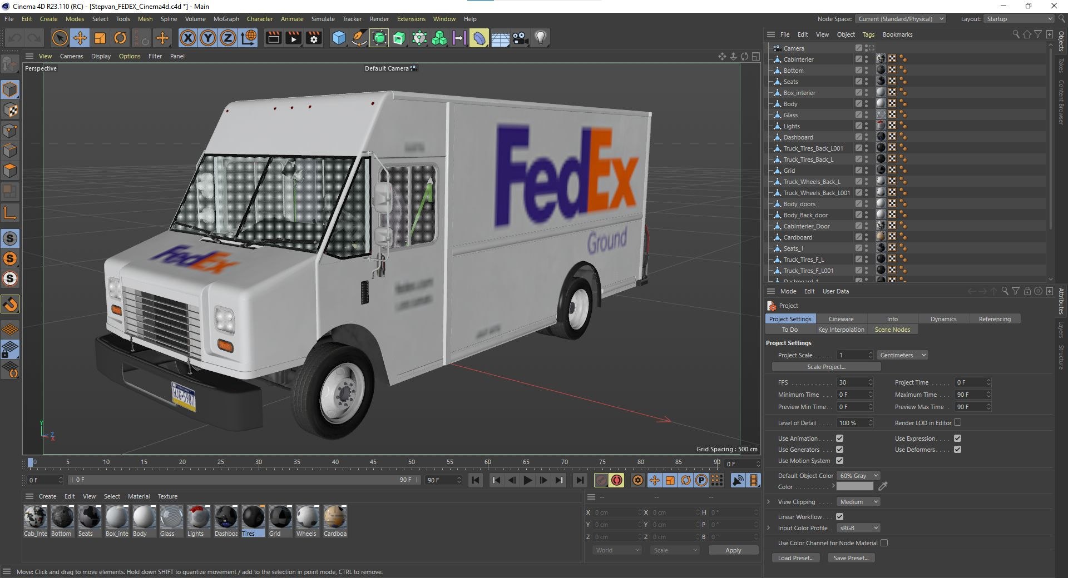Enable Render LOD in Editor

(x=957, y=423)
